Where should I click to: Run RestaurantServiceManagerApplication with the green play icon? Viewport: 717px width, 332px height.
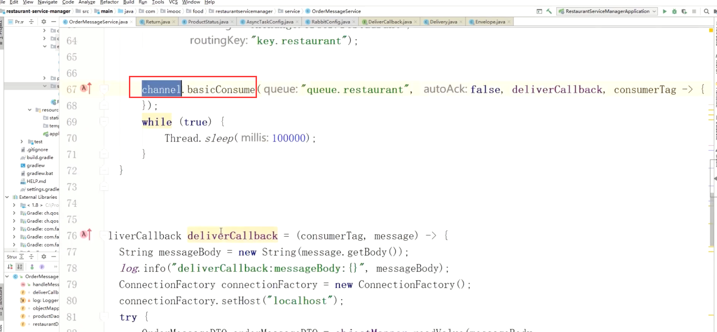(665, 11)
